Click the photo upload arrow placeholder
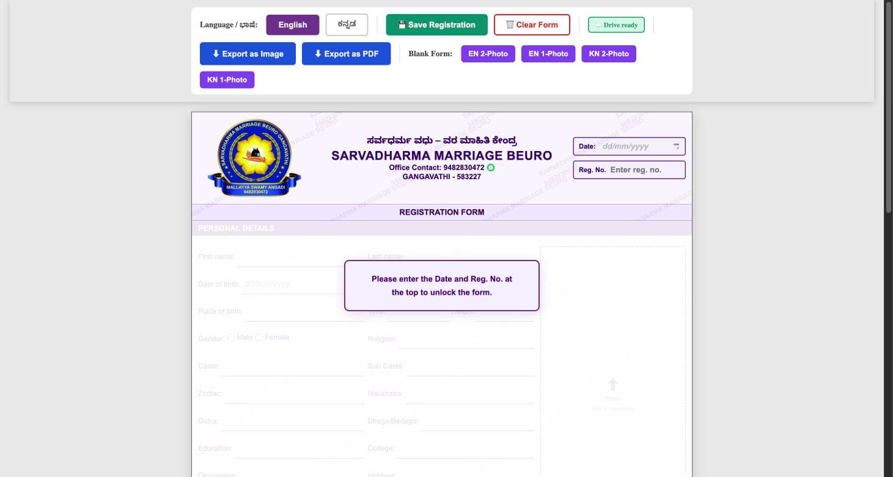 [x=612, y=385]
